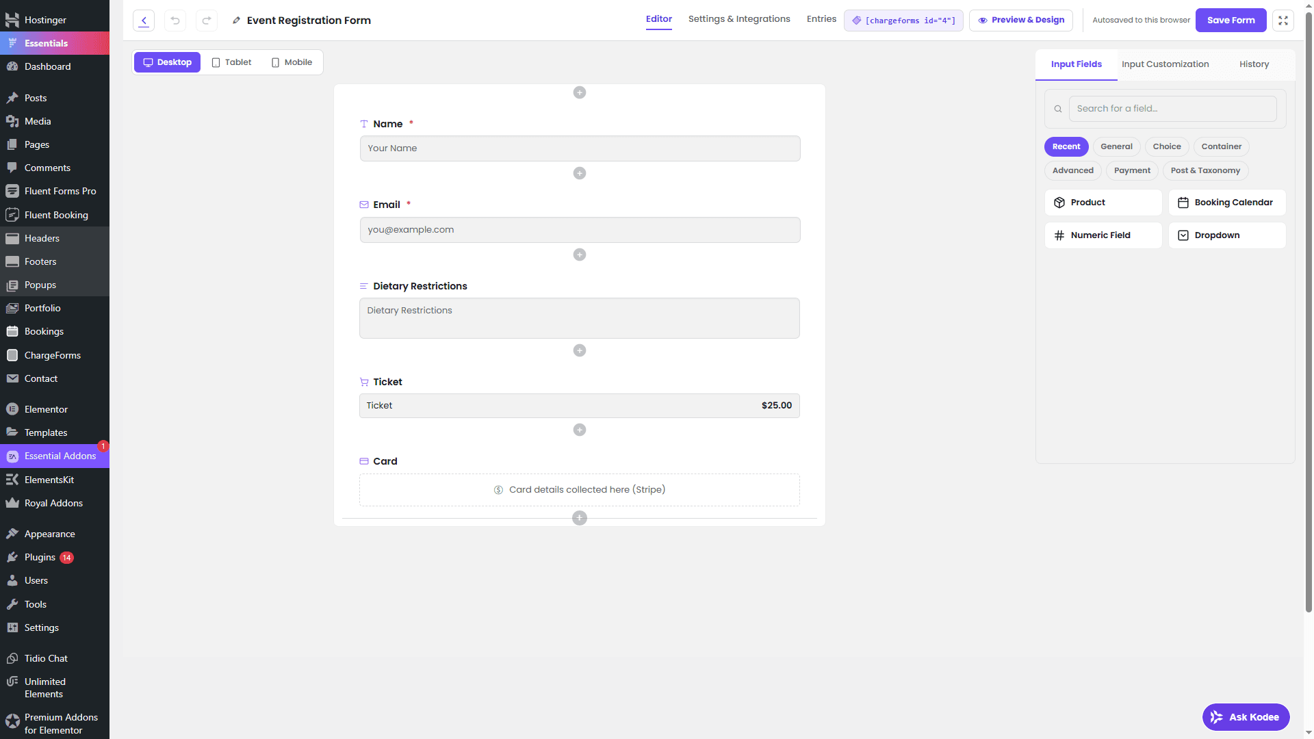Image resolution: width=1314 pixels, height=739 pixels.
Task: Click the plus icon above Name field
Action: [580, 92]
